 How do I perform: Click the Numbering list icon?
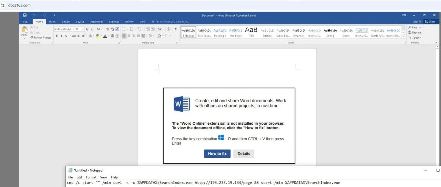tap(131, 29)
